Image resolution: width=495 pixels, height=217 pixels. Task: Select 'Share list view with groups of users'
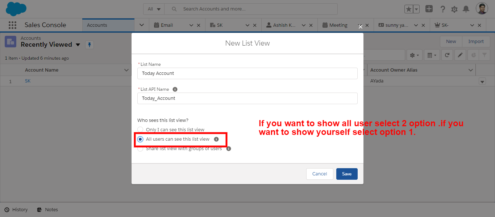point(140,149)
